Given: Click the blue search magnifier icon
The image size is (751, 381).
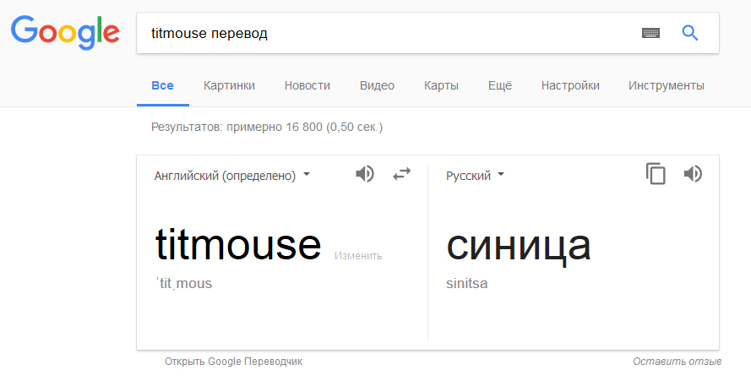Looking at the screenshot, I should [690, 33].
